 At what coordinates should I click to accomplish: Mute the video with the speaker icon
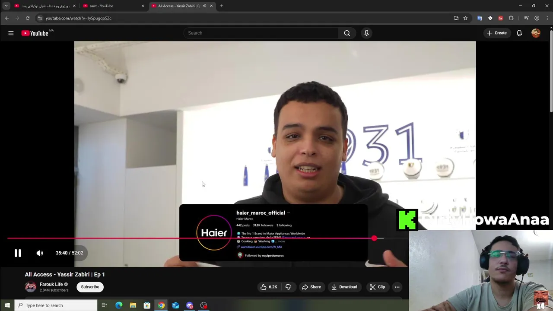40,253
